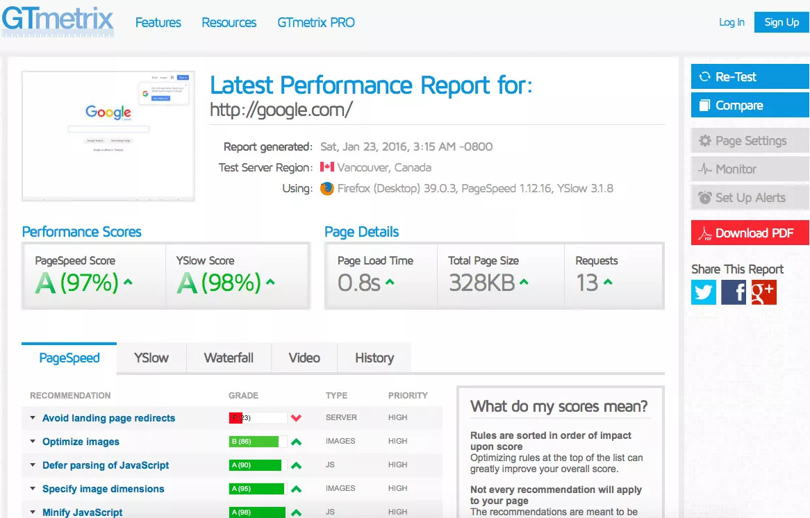Click the PageSpeed Score green arrow

(128, 282)
